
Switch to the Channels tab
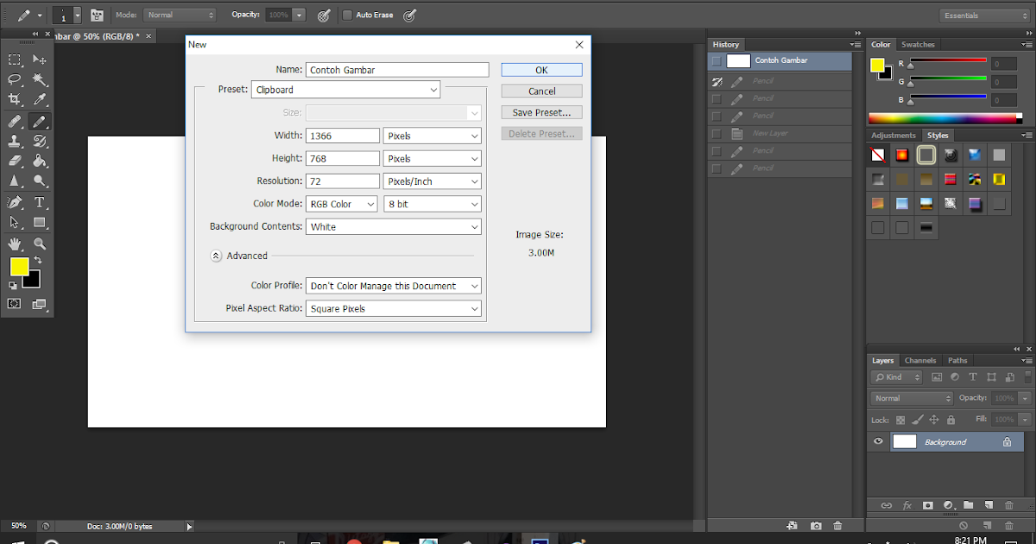click(x=920, y=360)
